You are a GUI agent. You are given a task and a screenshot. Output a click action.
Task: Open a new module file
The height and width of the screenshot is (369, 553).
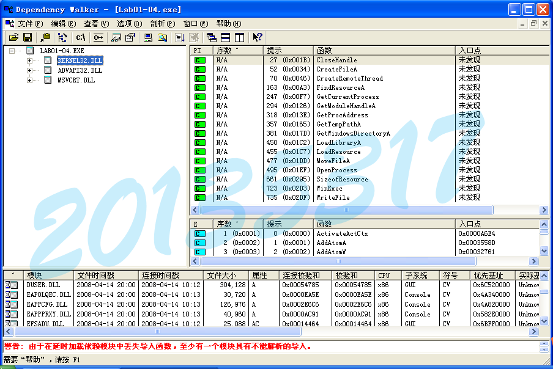point(14,37)
